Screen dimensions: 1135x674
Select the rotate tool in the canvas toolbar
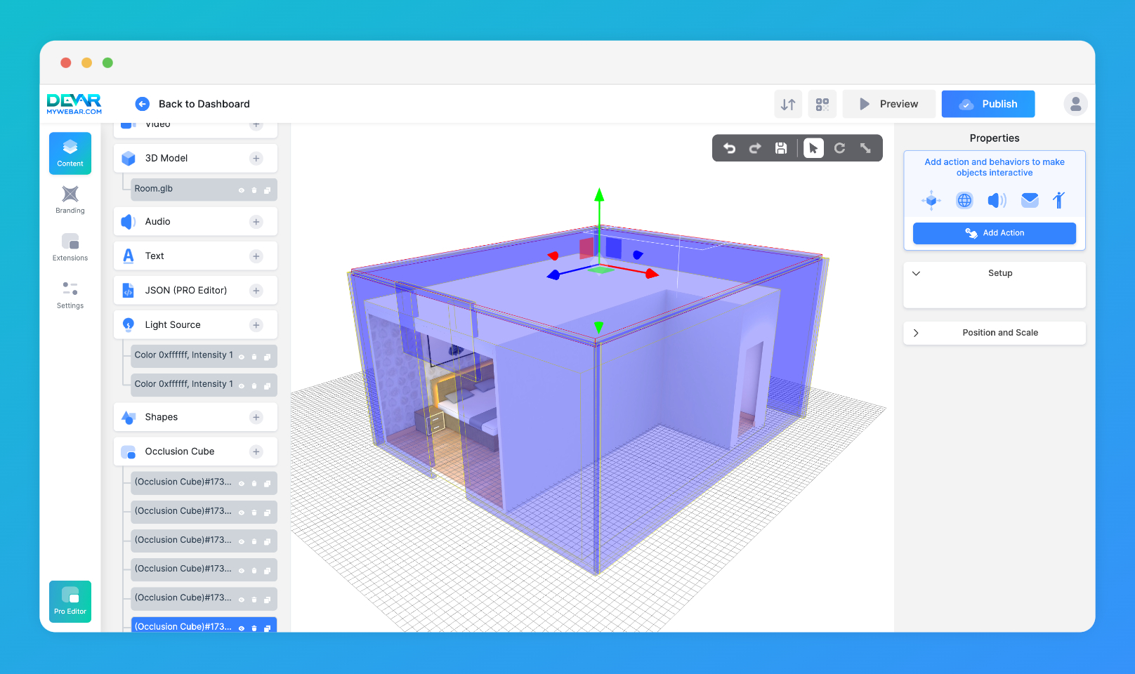coord(840,148)
